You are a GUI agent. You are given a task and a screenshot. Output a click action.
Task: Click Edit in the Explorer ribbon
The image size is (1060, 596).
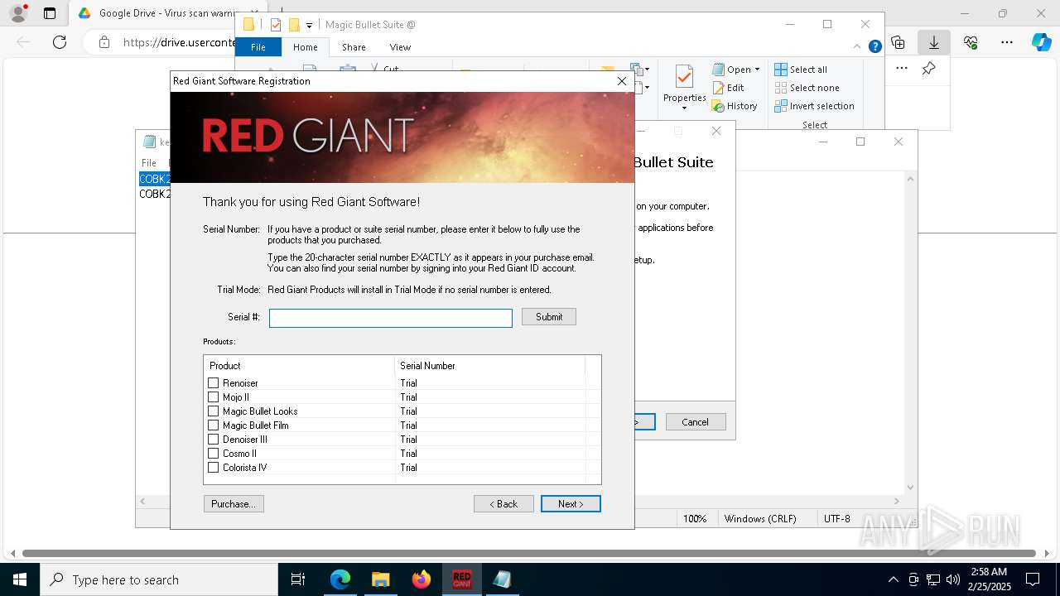pos(728,88)
